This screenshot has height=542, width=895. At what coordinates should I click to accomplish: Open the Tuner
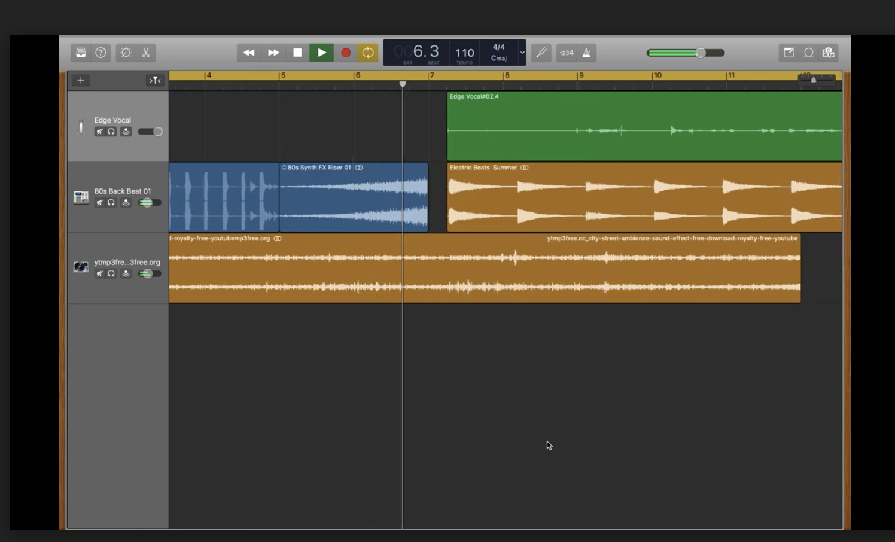click(541, 53)
